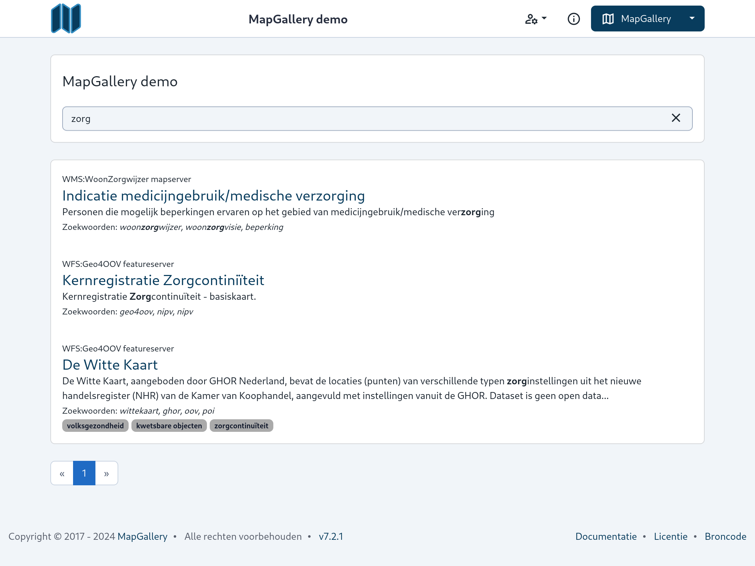Open MapGallery footer copyright link

tap(142, 536)
